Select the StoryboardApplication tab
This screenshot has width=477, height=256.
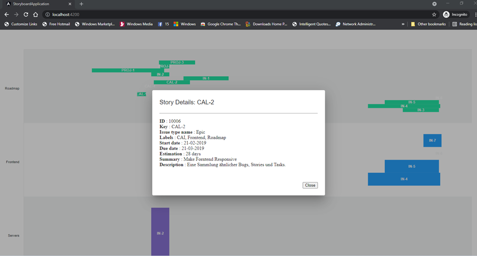38,4
